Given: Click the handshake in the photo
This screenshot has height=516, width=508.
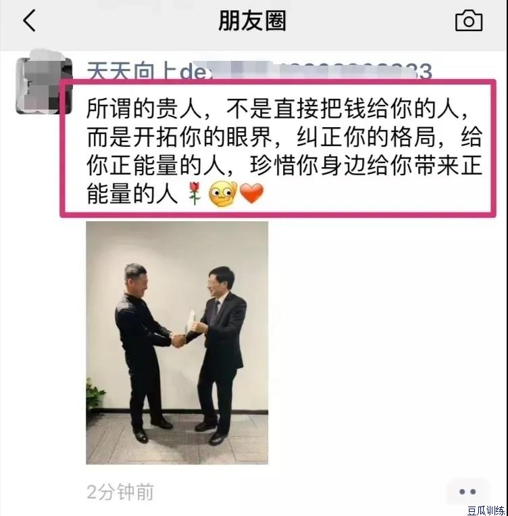Looking at the screenshot, I should [178, 340].
